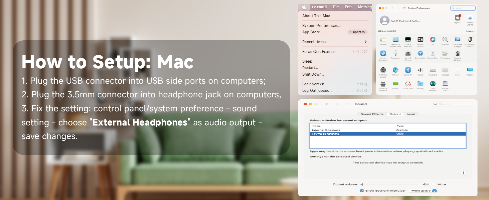Open Security & Privacy preferences
The image size is (489, 200).
point(458,54)
